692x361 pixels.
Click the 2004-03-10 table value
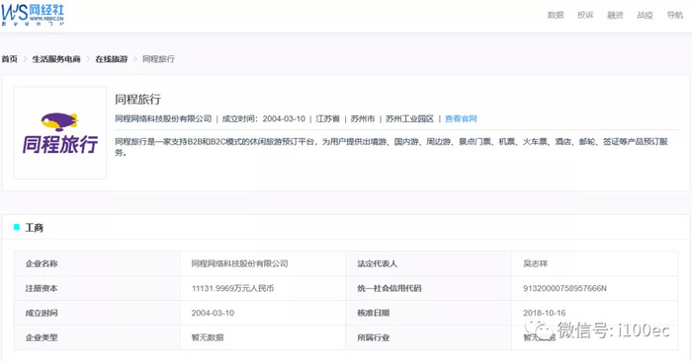point(213,313)
